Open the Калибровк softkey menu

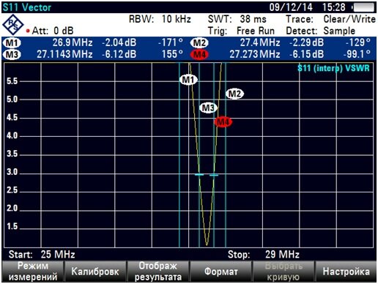pyautogui.click(x=95, y=272)
